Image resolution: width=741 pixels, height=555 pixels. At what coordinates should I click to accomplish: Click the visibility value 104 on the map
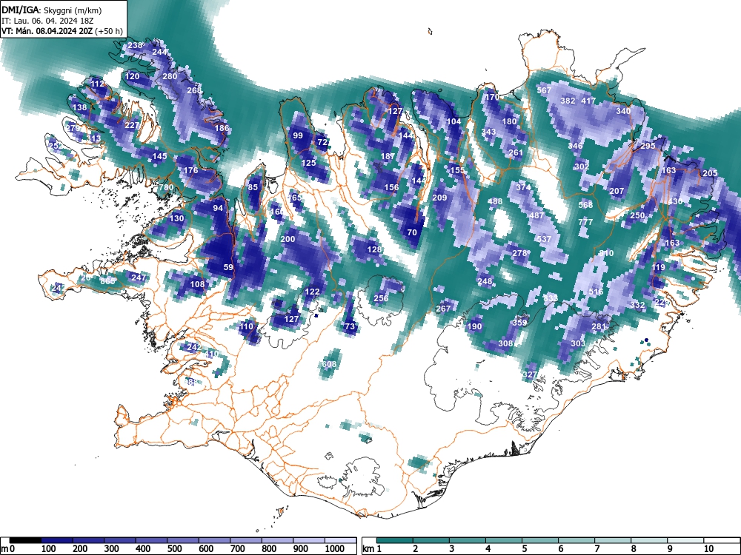pyautogui.click(x=453, y=121)
